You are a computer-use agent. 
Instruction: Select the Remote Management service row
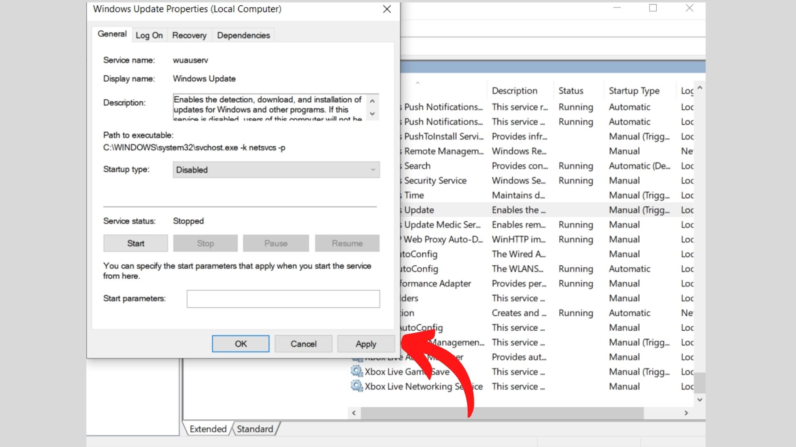(546, 151)
